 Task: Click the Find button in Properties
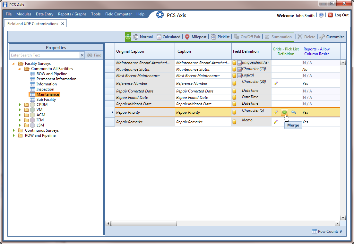pos(94,55)
